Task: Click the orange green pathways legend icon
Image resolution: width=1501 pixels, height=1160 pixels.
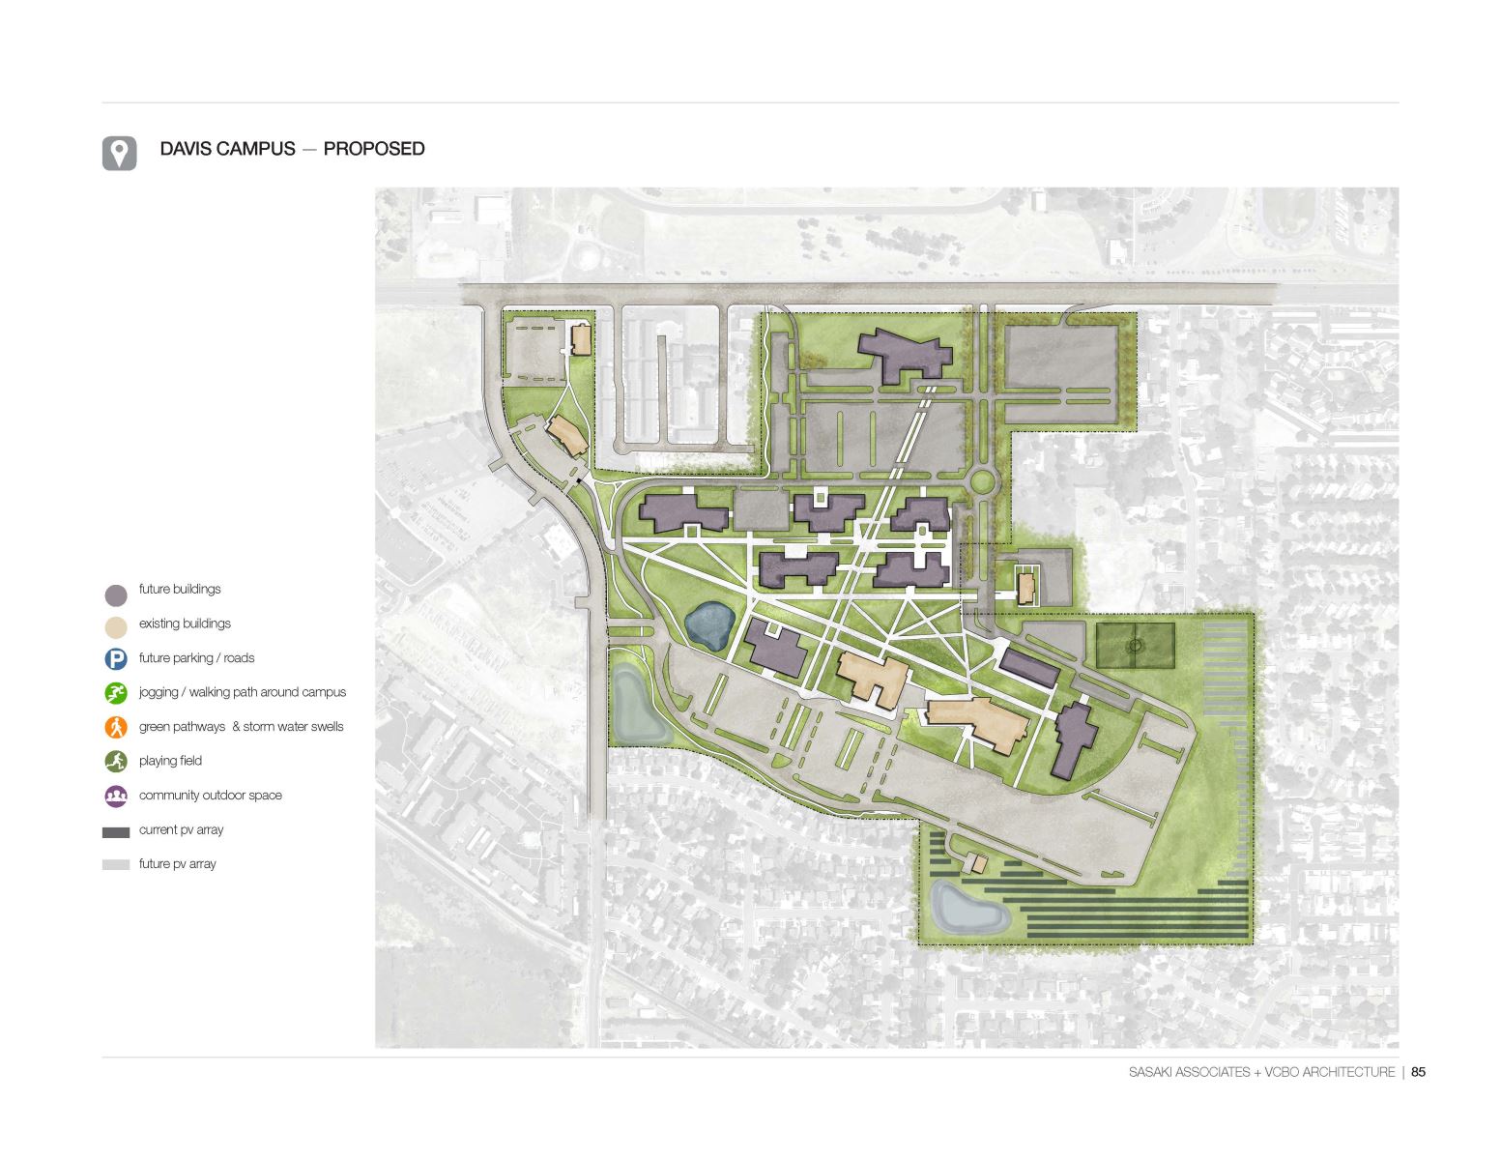Action: (116, 727)
